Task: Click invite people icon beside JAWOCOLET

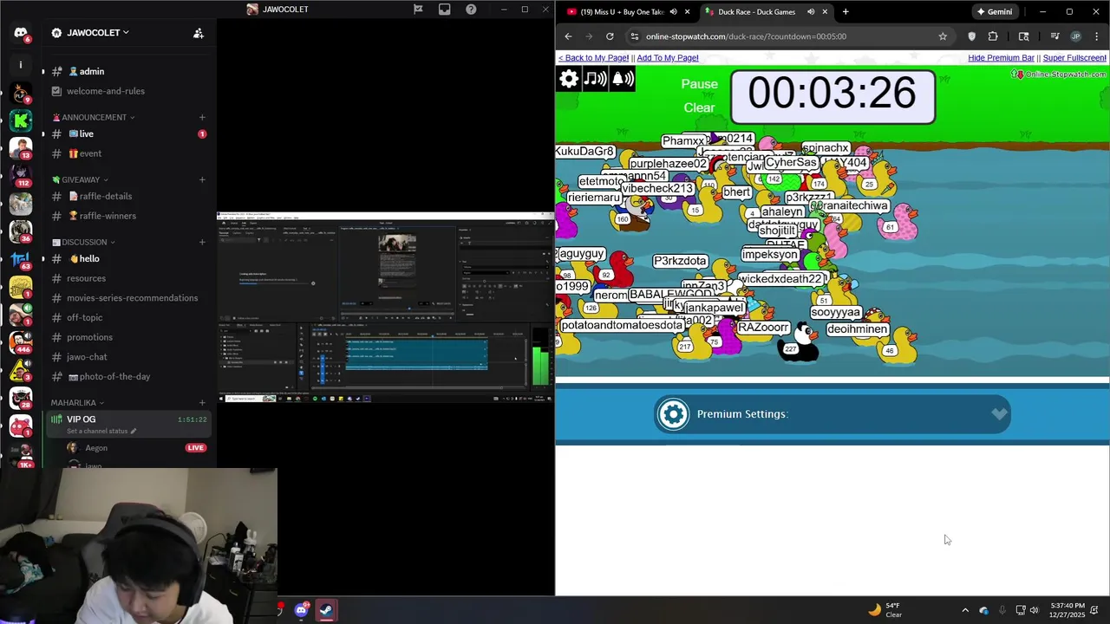Action: coord(199,33)
